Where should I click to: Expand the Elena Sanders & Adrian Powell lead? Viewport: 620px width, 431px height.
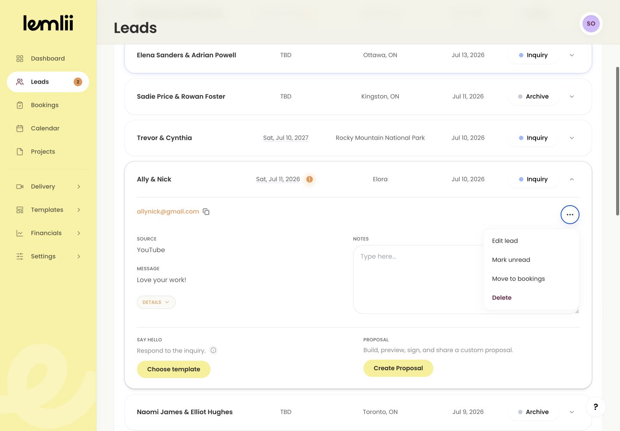click(x=572, y=55)
